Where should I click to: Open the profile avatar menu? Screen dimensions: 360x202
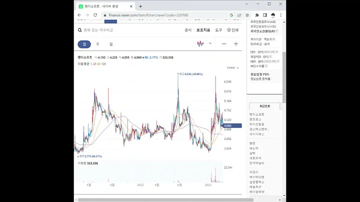coord(273,15)
